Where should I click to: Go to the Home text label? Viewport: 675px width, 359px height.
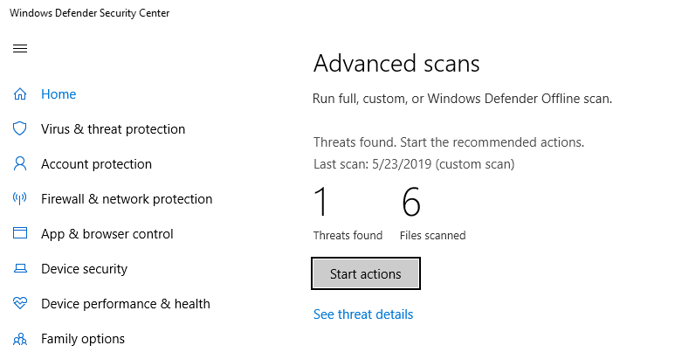(x=59, y=94)
